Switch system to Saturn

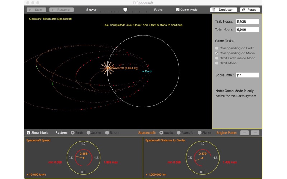coord(107,133)
